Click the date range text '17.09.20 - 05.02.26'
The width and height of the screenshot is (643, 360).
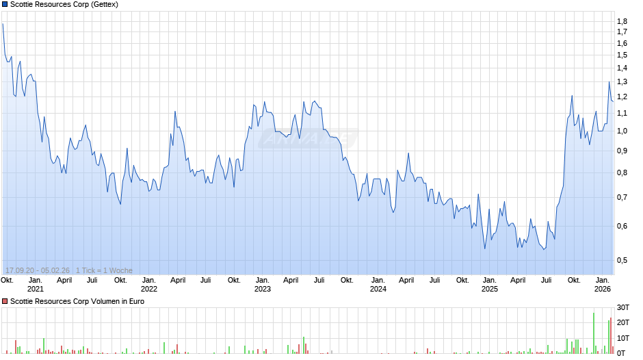38,270
